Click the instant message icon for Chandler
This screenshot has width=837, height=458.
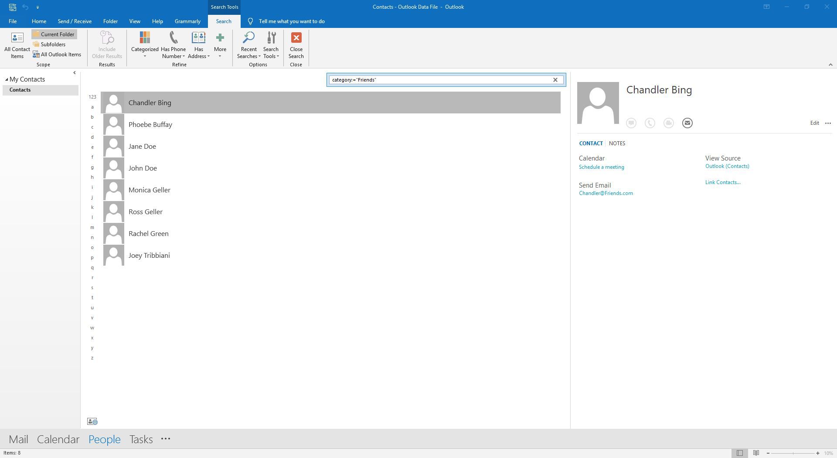click(x=631, y=123)
